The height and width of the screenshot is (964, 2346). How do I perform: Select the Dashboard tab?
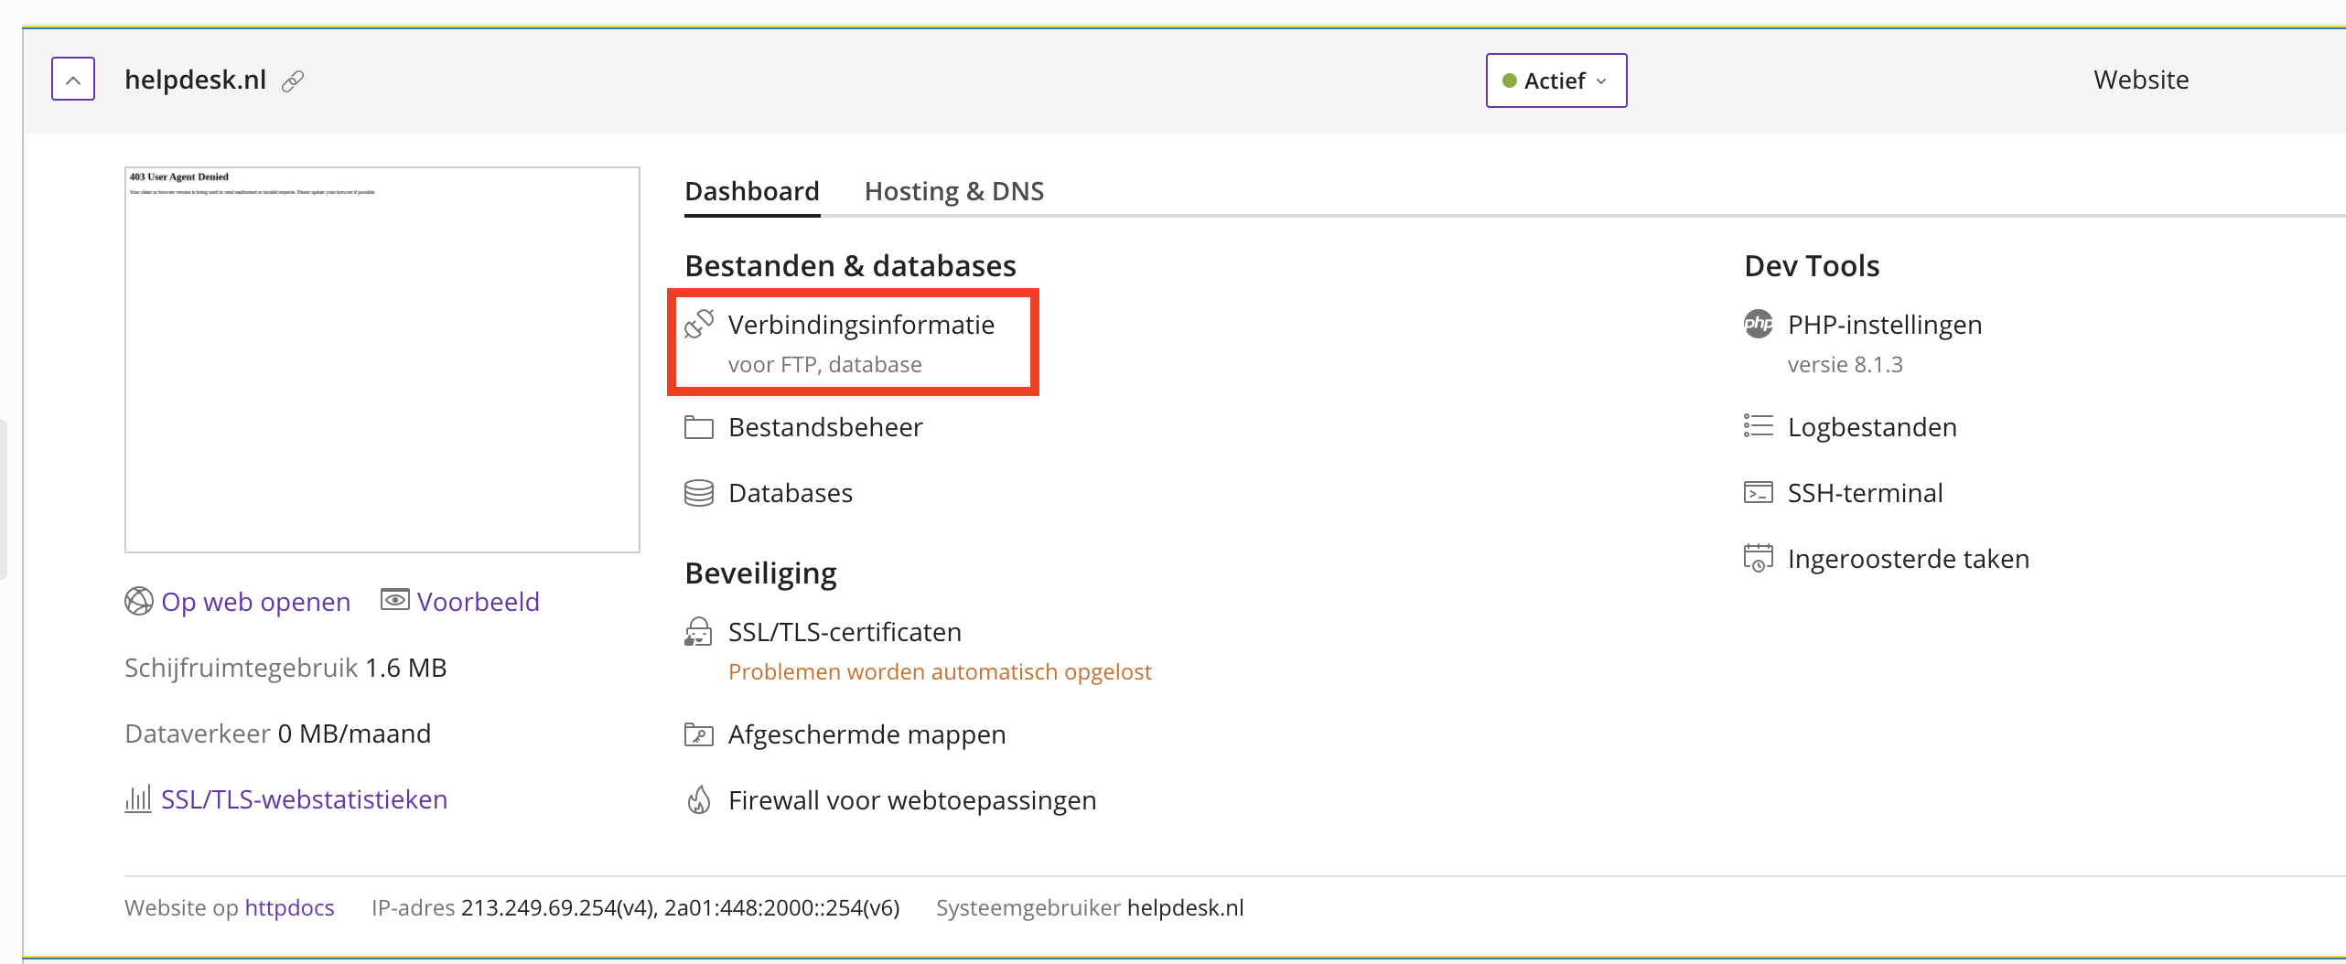click(751, 191)
